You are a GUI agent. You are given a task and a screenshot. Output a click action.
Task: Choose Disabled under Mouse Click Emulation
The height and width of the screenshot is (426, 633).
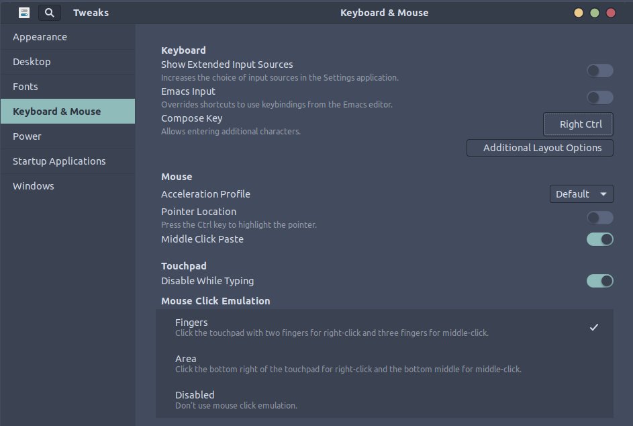[385, 399]
